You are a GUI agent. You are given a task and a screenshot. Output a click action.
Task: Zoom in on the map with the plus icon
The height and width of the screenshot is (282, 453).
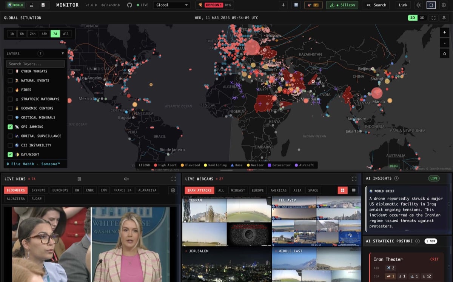(x=445, y=32)
